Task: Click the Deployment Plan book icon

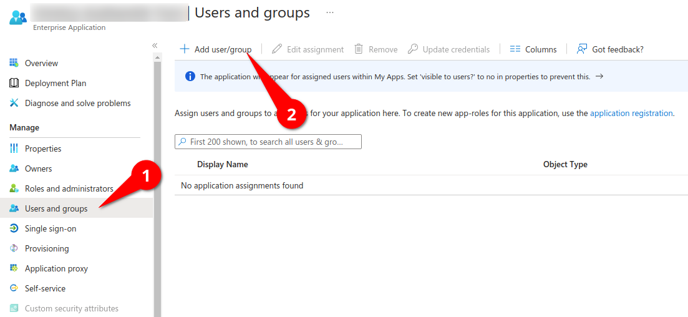Action: (x=14, y=83)
